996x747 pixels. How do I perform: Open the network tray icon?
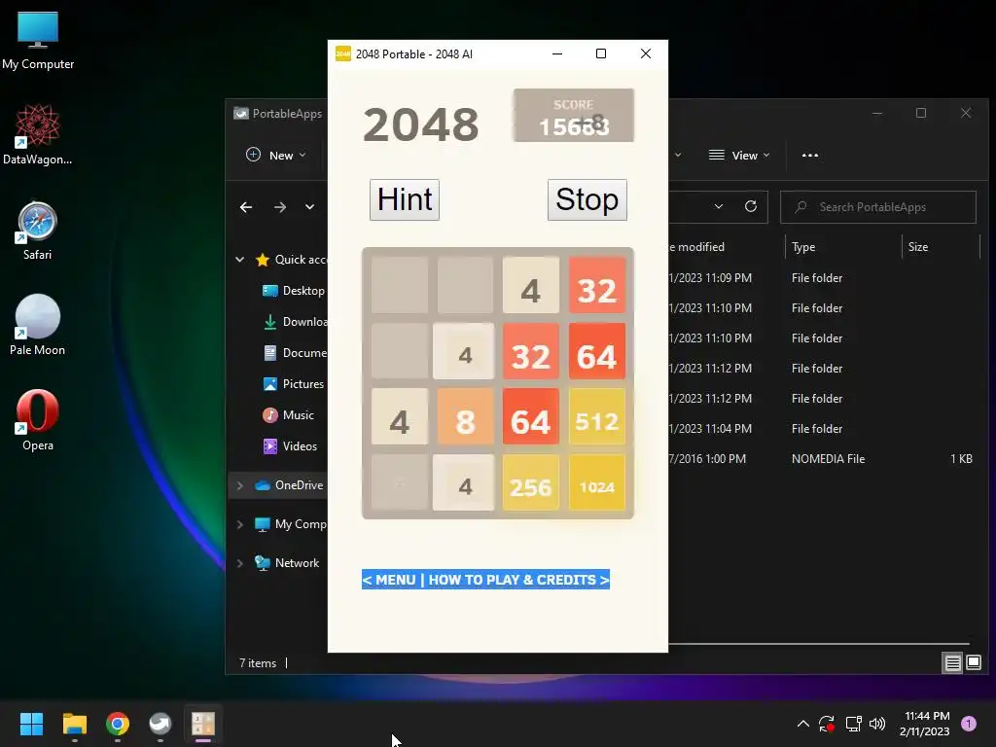[x=853, y=724]
